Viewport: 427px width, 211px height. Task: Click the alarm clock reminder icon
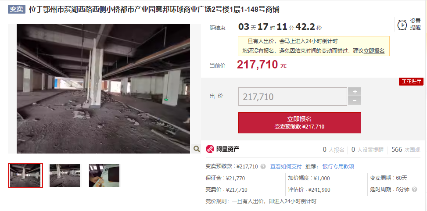click(402, 25)
